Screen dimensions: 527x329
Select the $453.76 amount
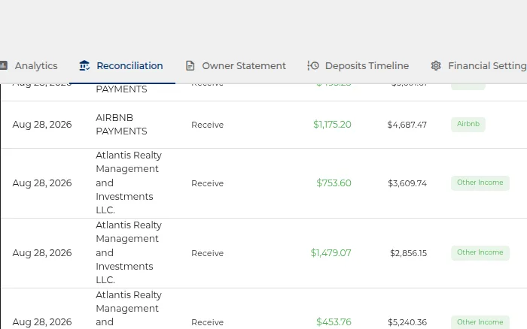(334, 322)
